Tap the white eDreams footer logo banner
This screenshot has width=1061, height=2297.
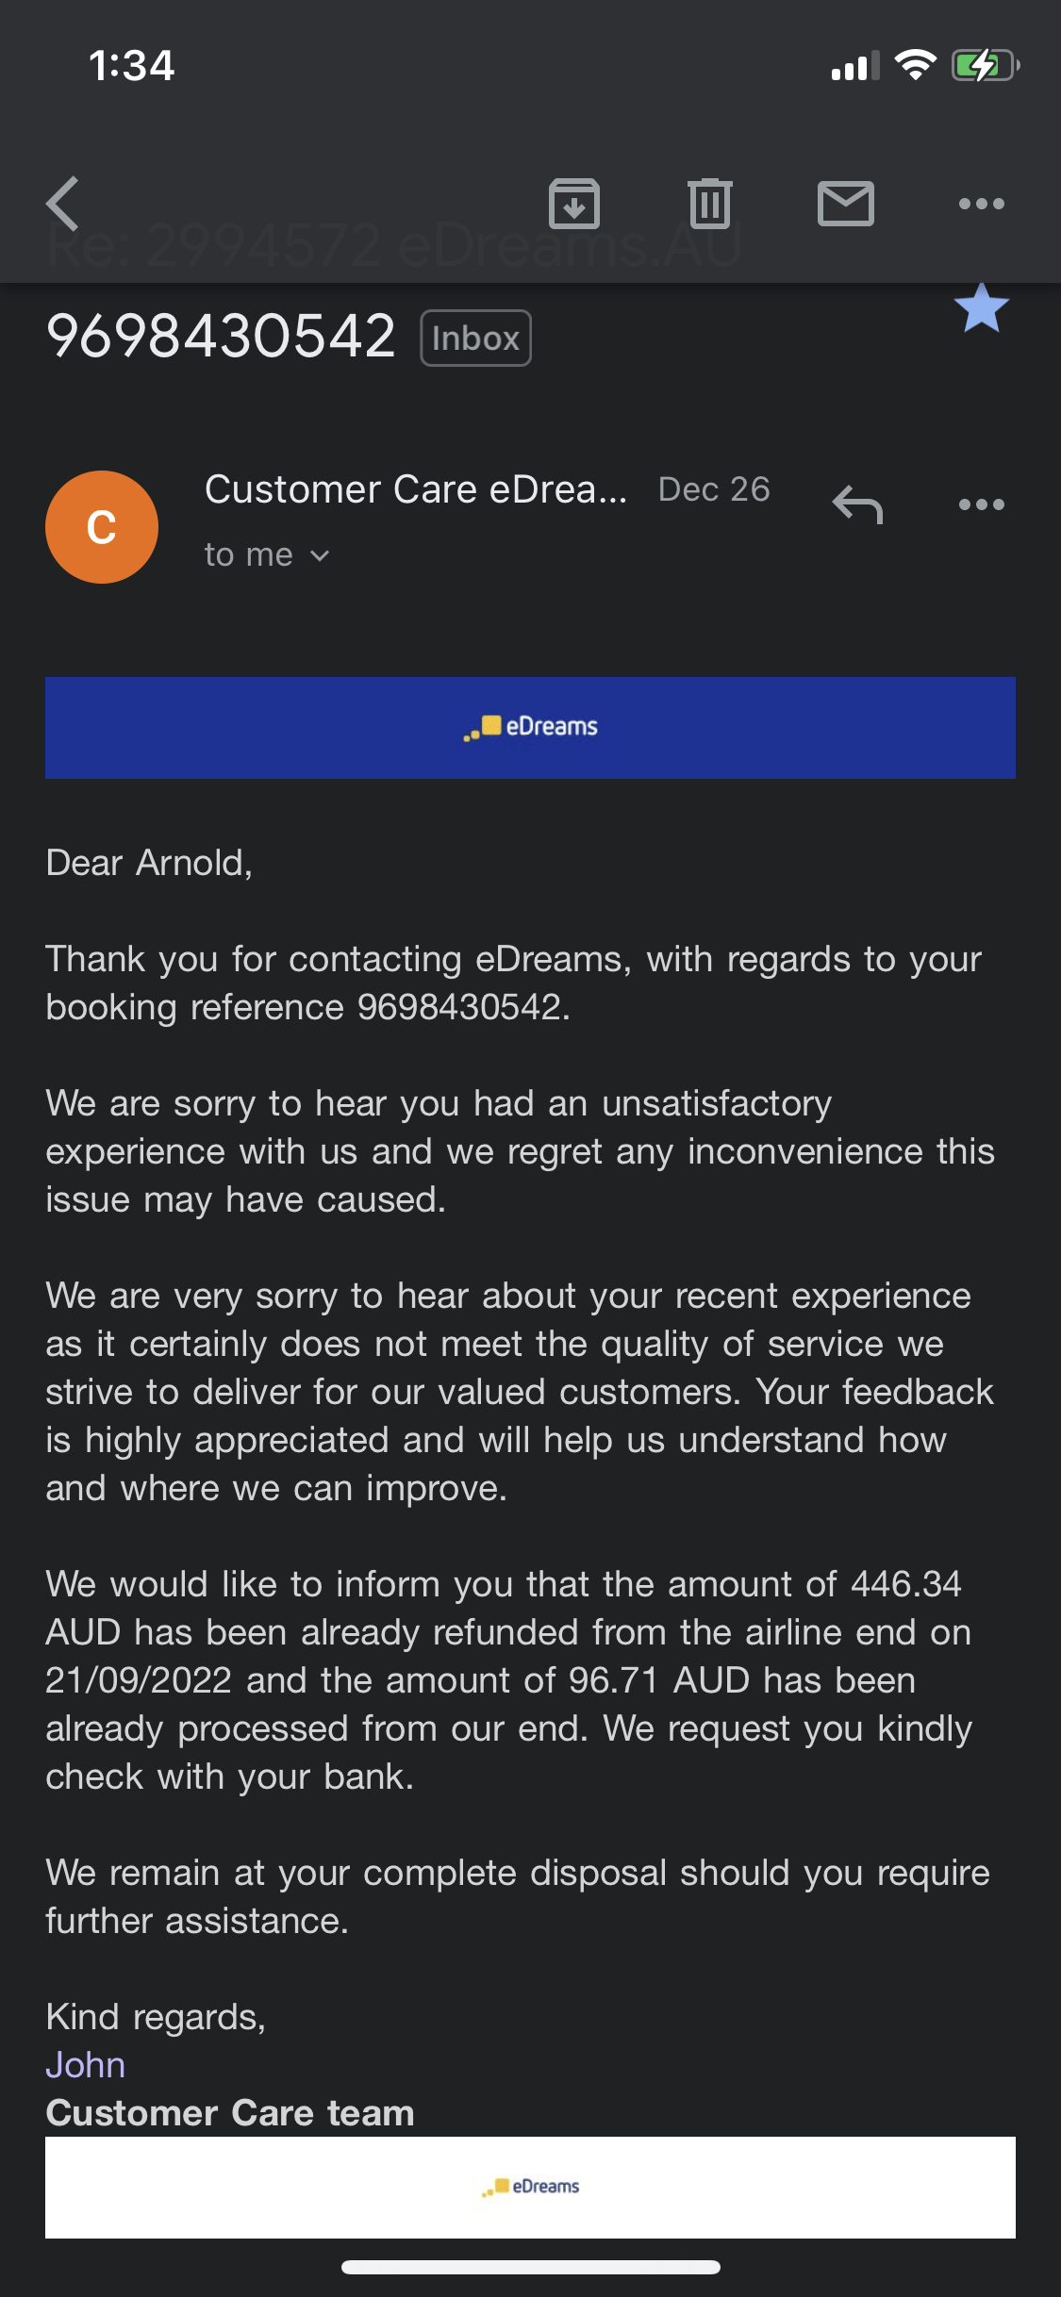tap(530, 2188)
